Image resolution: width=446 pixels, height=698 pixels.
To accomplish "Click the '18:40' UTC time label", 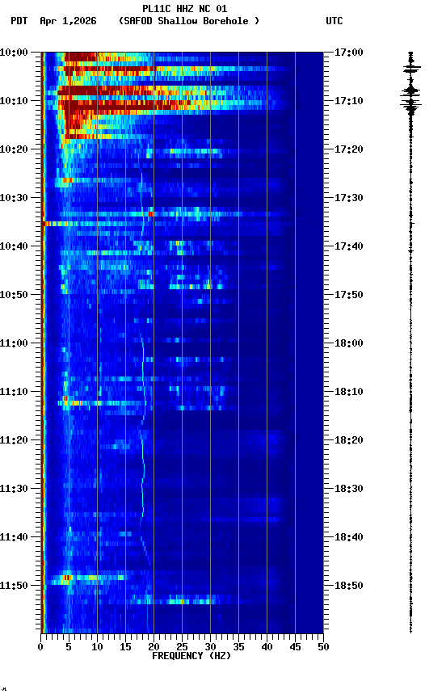I will tap(349, 537).
